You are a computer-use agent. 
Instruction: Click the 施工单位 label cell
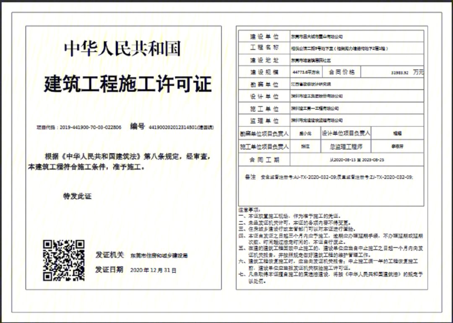(x=264, y=109)
